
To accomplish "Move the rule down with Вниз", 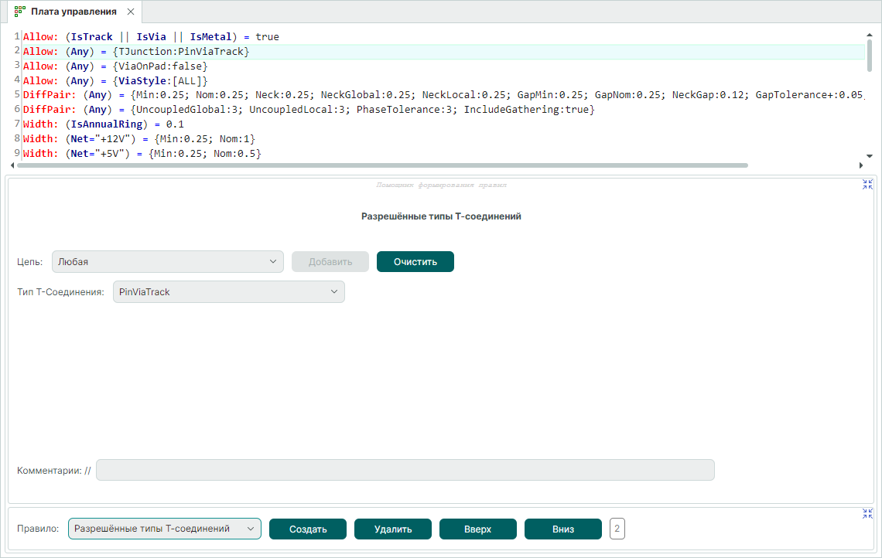I will [x=562, y=529].
